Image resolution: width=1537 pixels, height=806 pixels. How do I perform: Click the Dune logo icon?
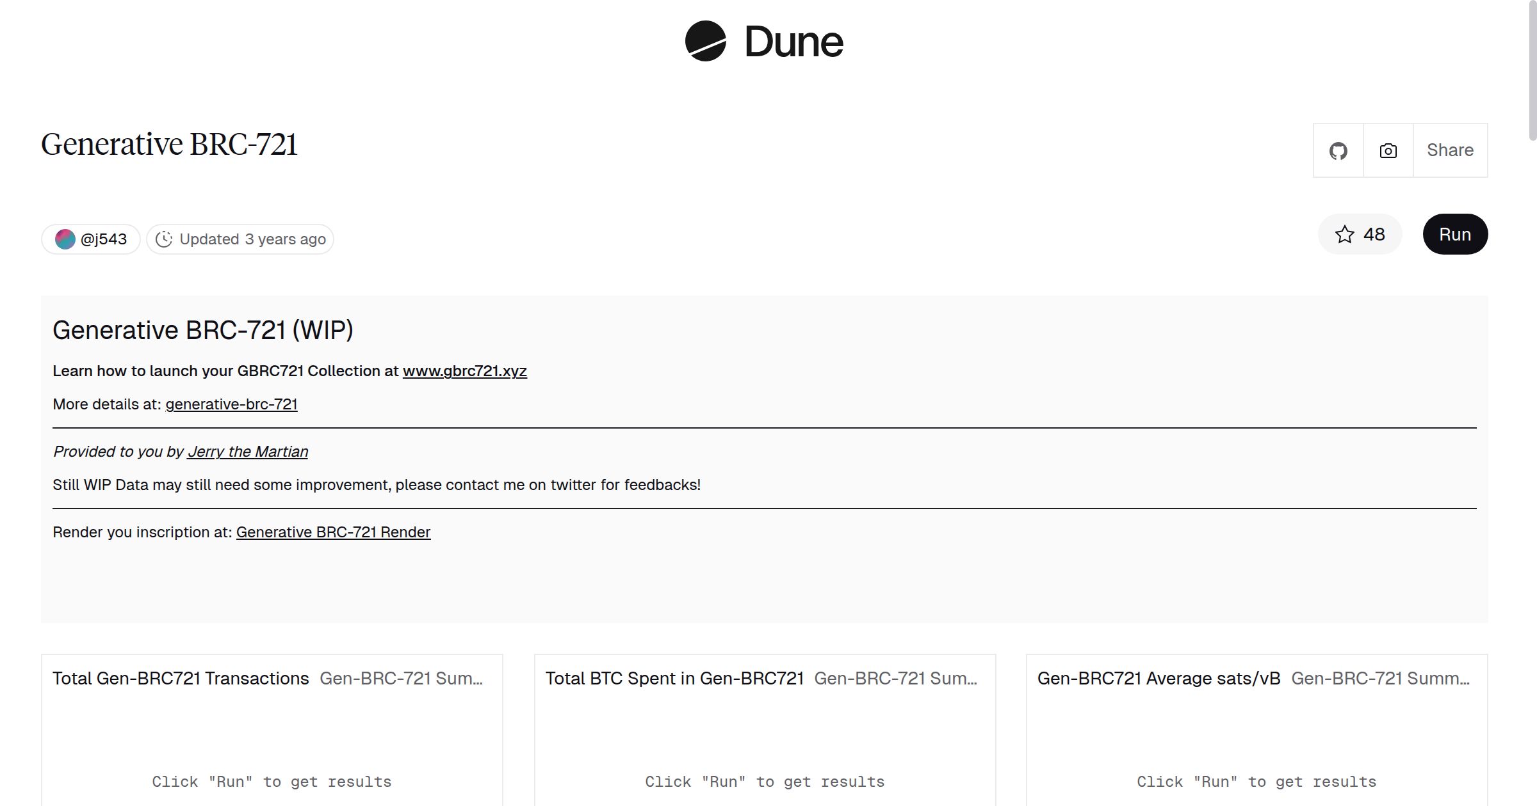pos(705,42)
